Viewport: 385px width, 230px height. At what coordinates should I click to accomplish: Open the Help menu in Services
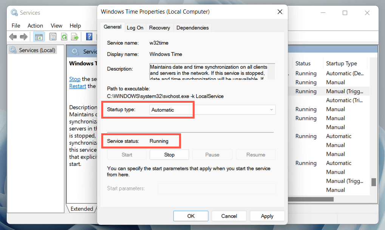[x=75, y=26]
